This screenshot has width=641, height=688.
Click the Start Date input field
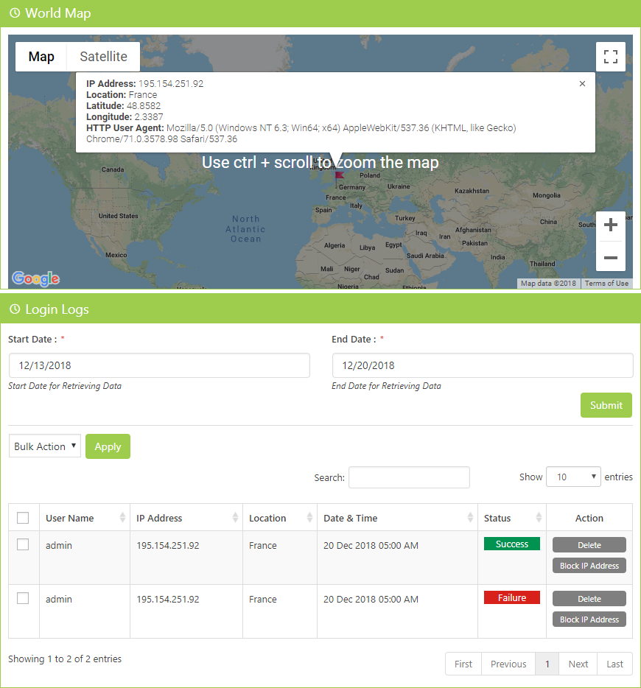click(x=159, y=365)
